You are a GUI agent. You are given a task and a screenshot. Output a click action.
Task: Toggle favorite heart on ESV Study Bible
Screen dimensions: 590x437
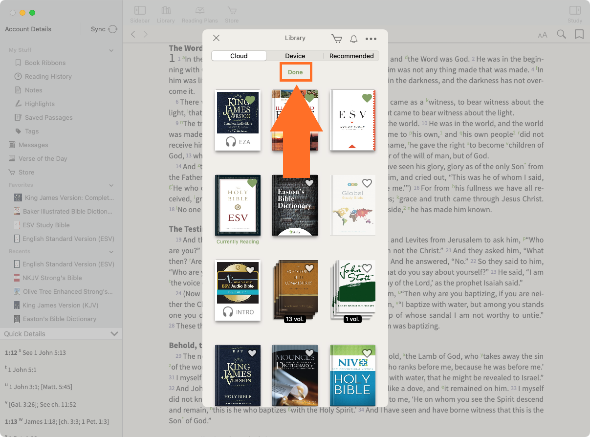[367, 98]
